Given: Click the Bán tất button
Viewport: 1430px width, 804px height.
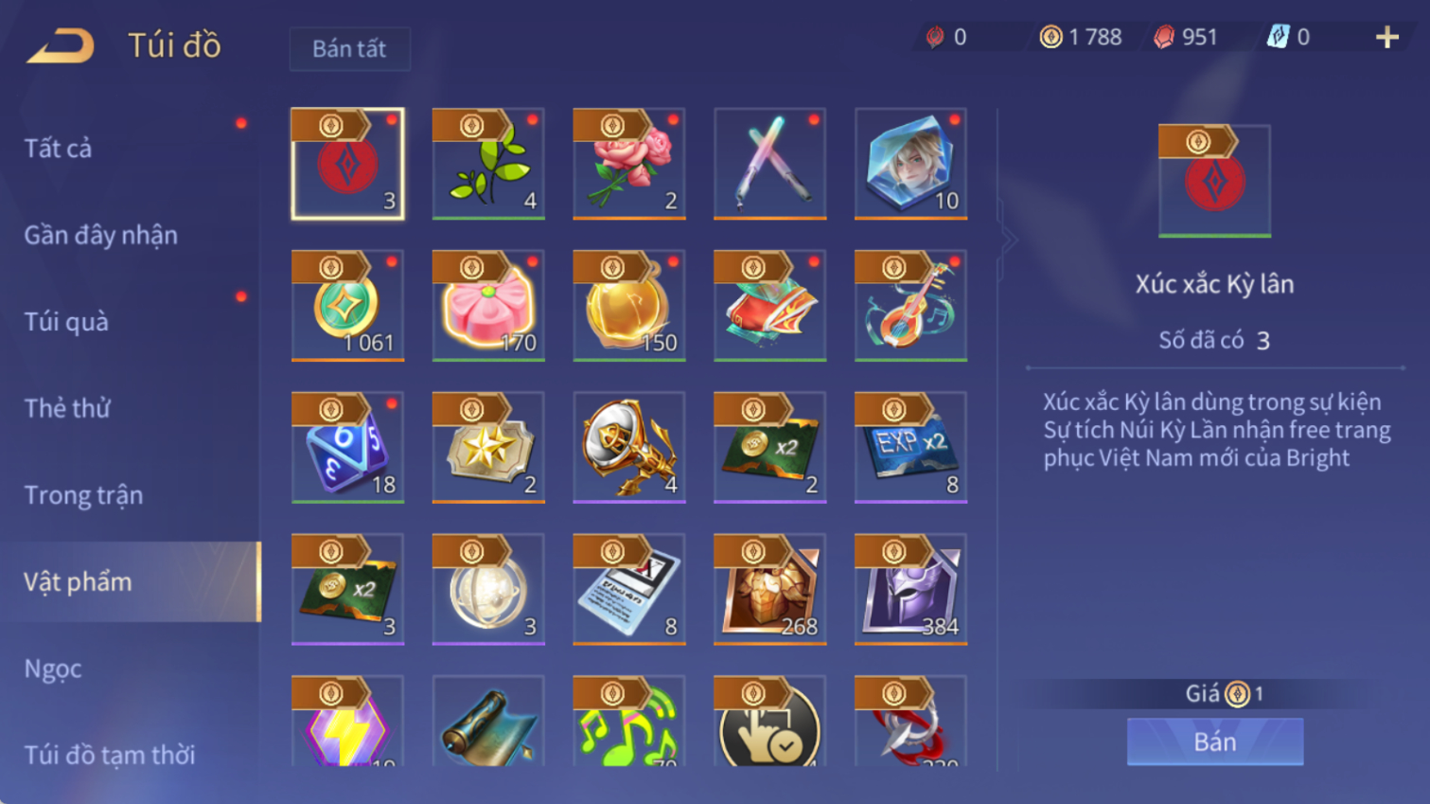Looking at the screenshot, I should [x=349, y=49].
